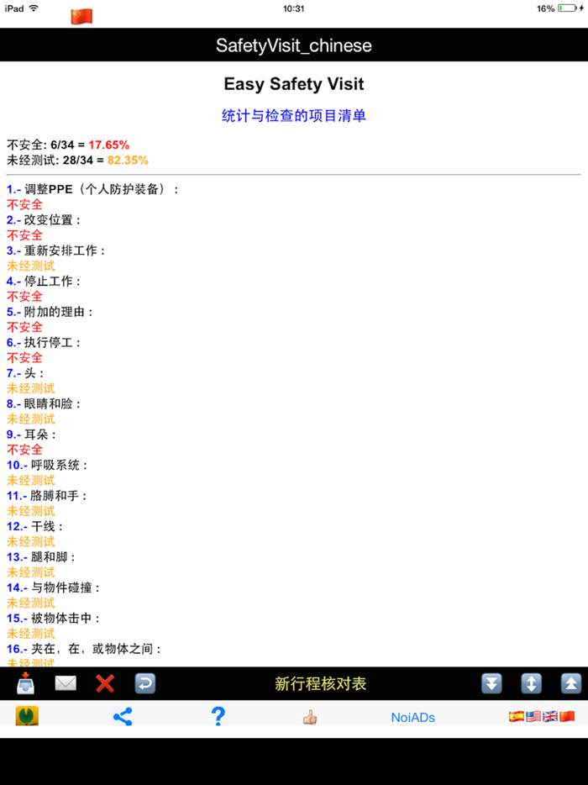Select item 5 附加的理由

50,312
